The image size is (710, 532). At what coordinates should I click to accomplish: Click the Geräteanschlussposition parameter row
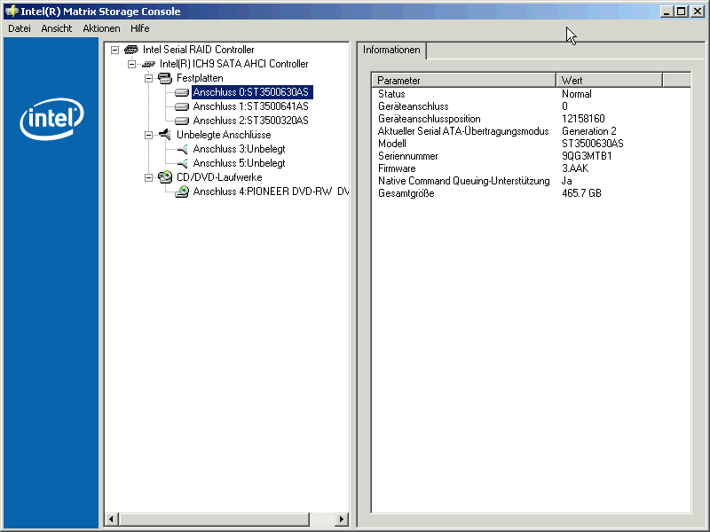point(531,119)
